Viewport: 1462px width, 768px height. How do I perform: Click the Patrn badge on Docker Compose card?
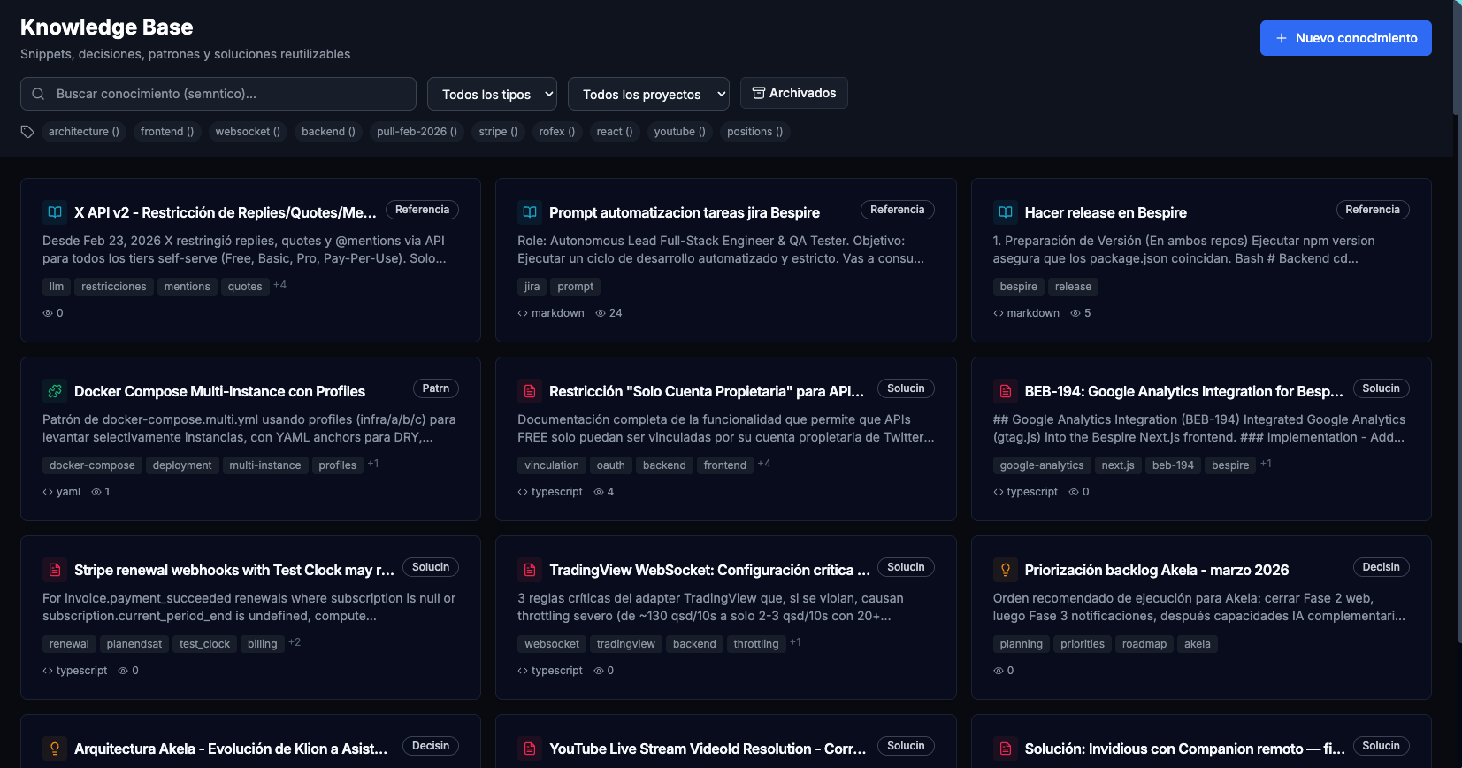click(x=435, y=388)
